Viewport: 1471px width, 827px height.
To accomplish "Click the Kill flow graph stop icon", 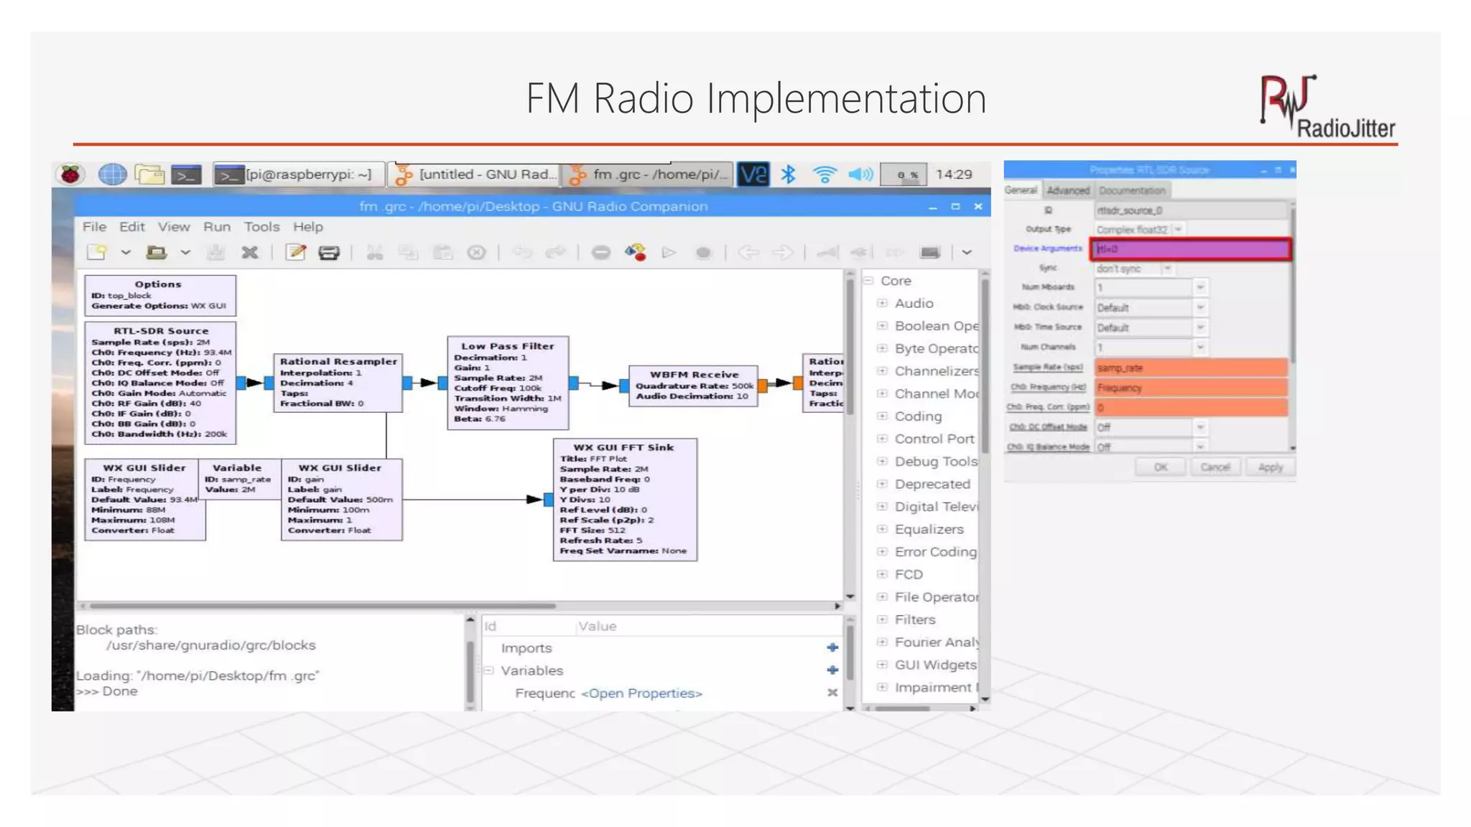I will [x=703, y=252].
